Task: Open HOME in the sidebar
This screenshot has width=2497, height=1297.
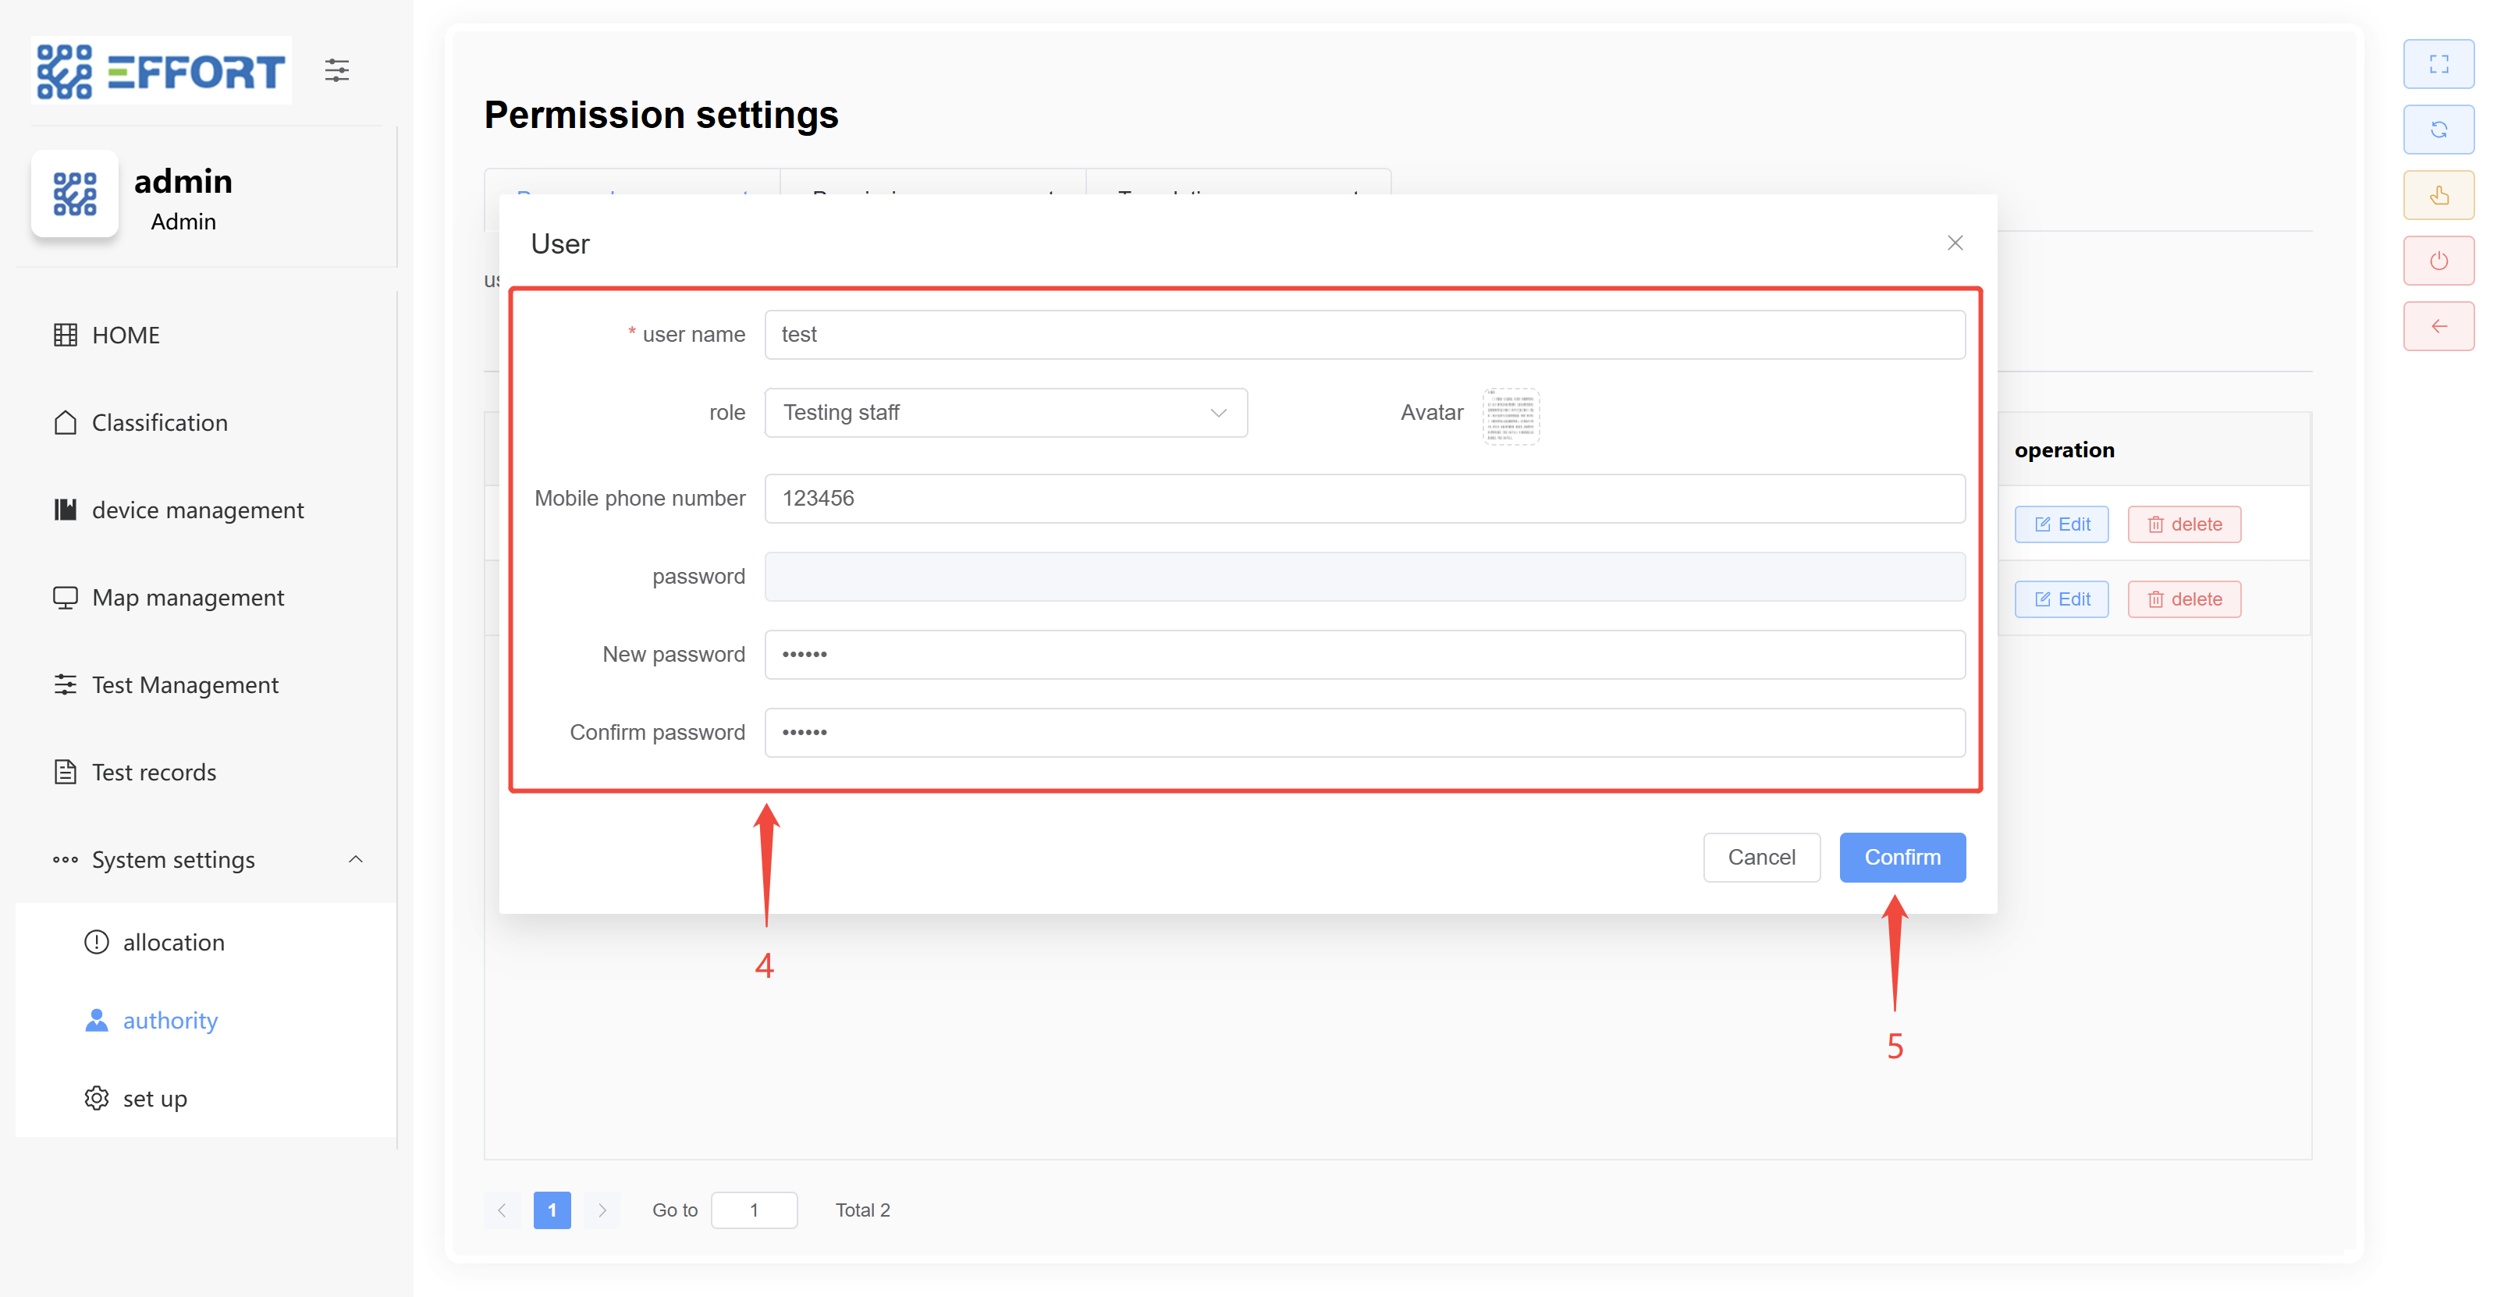Action: (x=126, y=336)
